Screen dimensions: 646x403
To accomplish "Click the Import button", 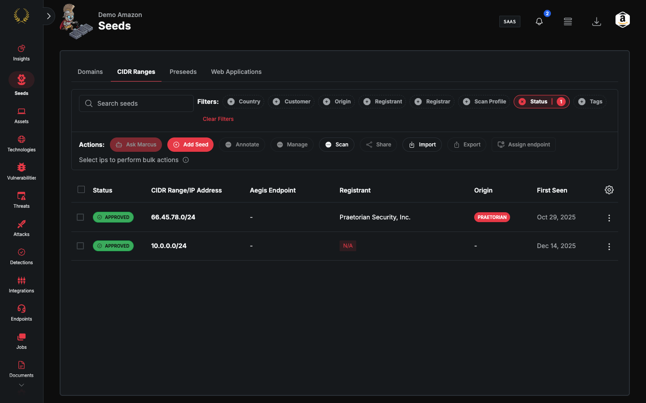I will click(x=422, y=145).
